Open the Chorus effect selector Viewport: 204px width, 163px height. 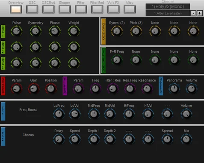click(x=28, y=135)
